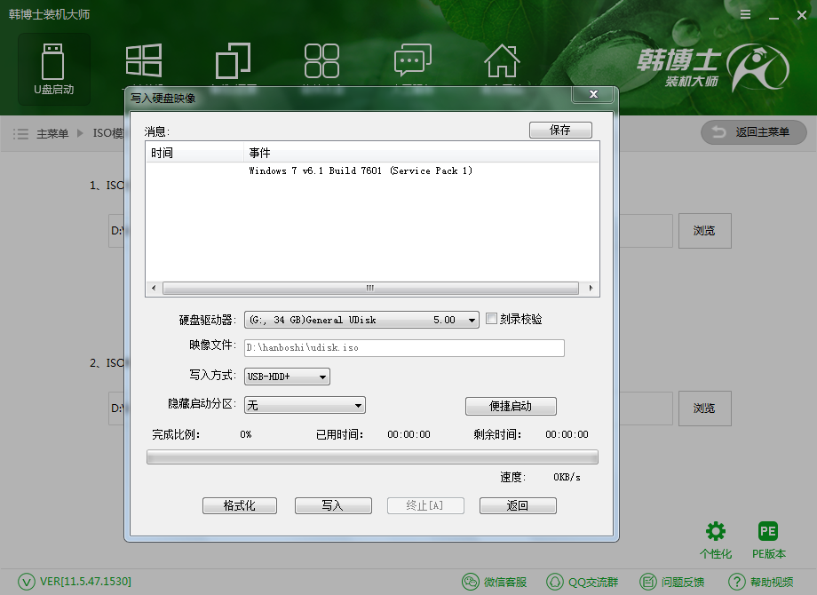Click the backup and restore copy icon
This screenshot has width=817, height=595.
coord(233,62)
